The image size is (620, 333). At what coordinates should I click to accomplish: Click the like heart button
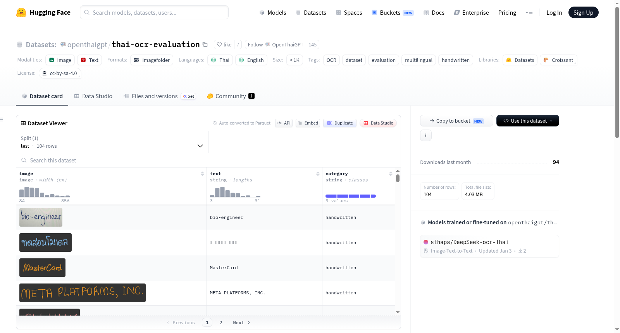[224, 44]
